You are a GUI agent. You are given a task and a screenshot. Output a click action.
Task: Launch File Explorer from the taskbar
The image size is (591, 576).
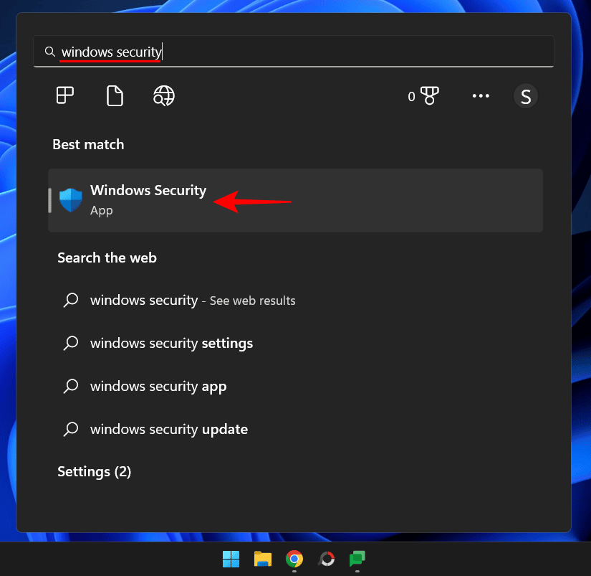click(x=262, y=560)
